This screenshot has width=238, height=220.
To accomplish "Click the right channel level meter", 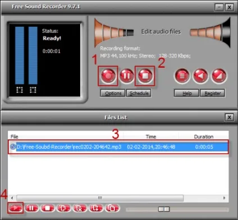I will point(33,55).
